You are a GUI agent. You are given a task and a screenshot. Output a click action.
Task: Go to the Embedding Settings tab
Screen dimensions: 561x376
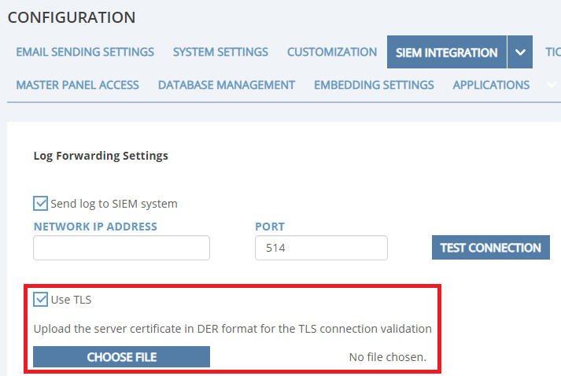pyautogui.click(x=374, y=84)
